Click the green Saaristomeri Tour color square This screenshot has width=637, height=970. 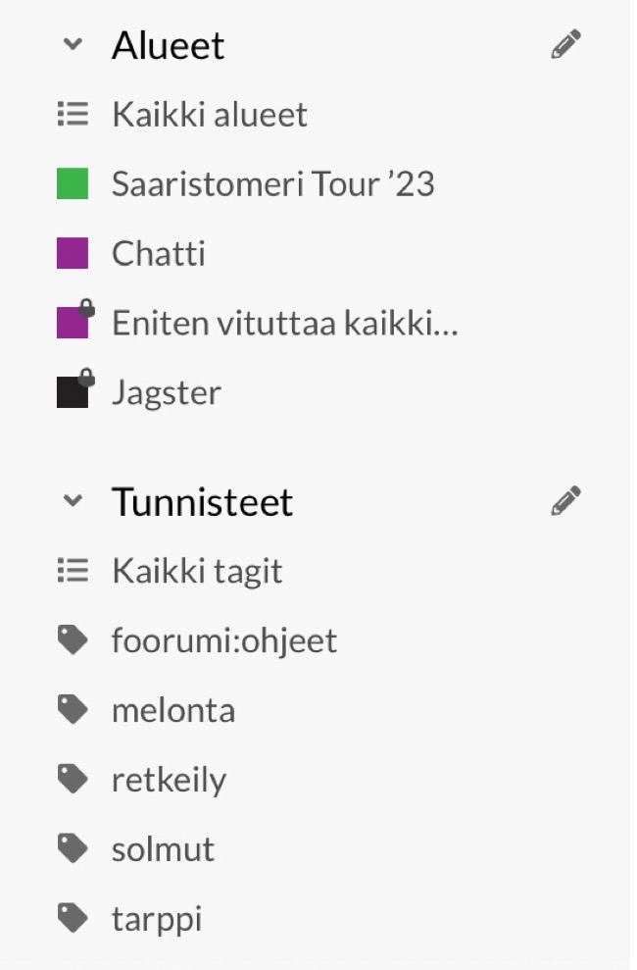73,184
